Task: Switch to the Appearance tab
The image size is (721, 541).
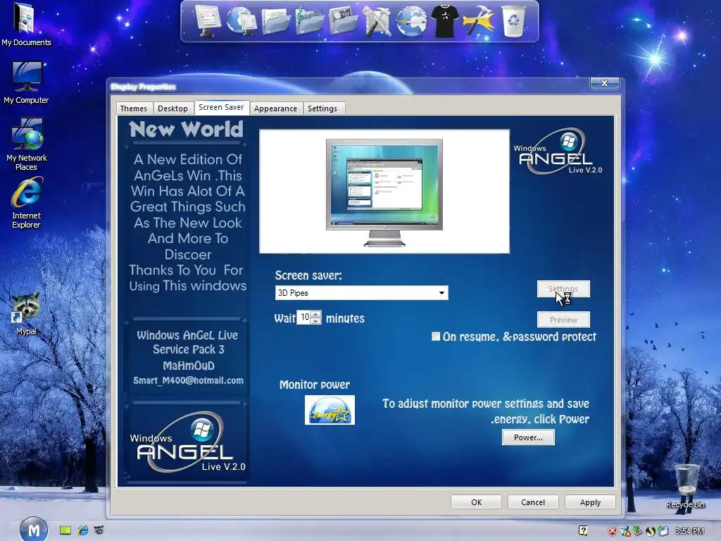Action: pyautogui.click(x=275, y=108)
